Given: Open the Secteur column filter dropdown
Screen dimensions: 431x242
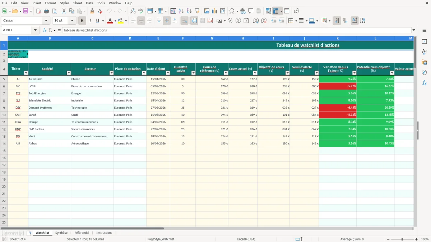Looking at the screenshot, I should (x=111, y=73).
